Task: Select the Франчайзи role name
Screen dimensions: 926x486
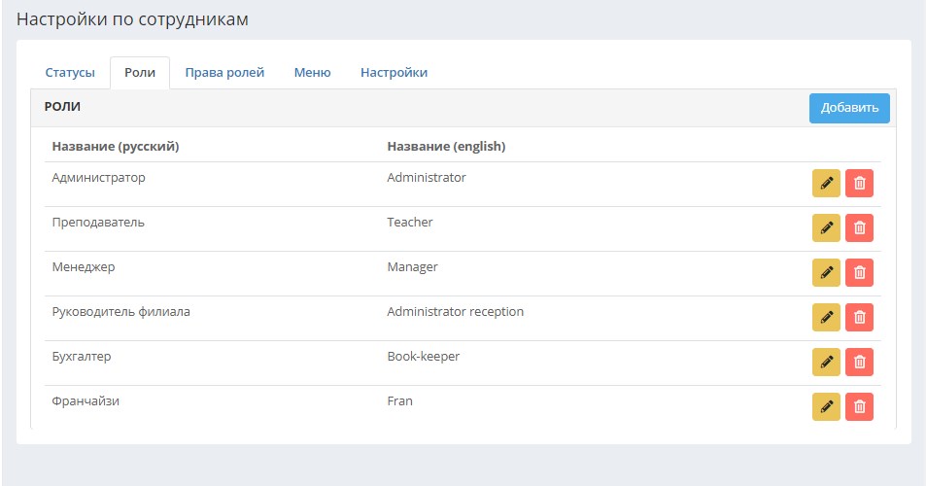Action: pyautogui.click(x=86, y=401)
